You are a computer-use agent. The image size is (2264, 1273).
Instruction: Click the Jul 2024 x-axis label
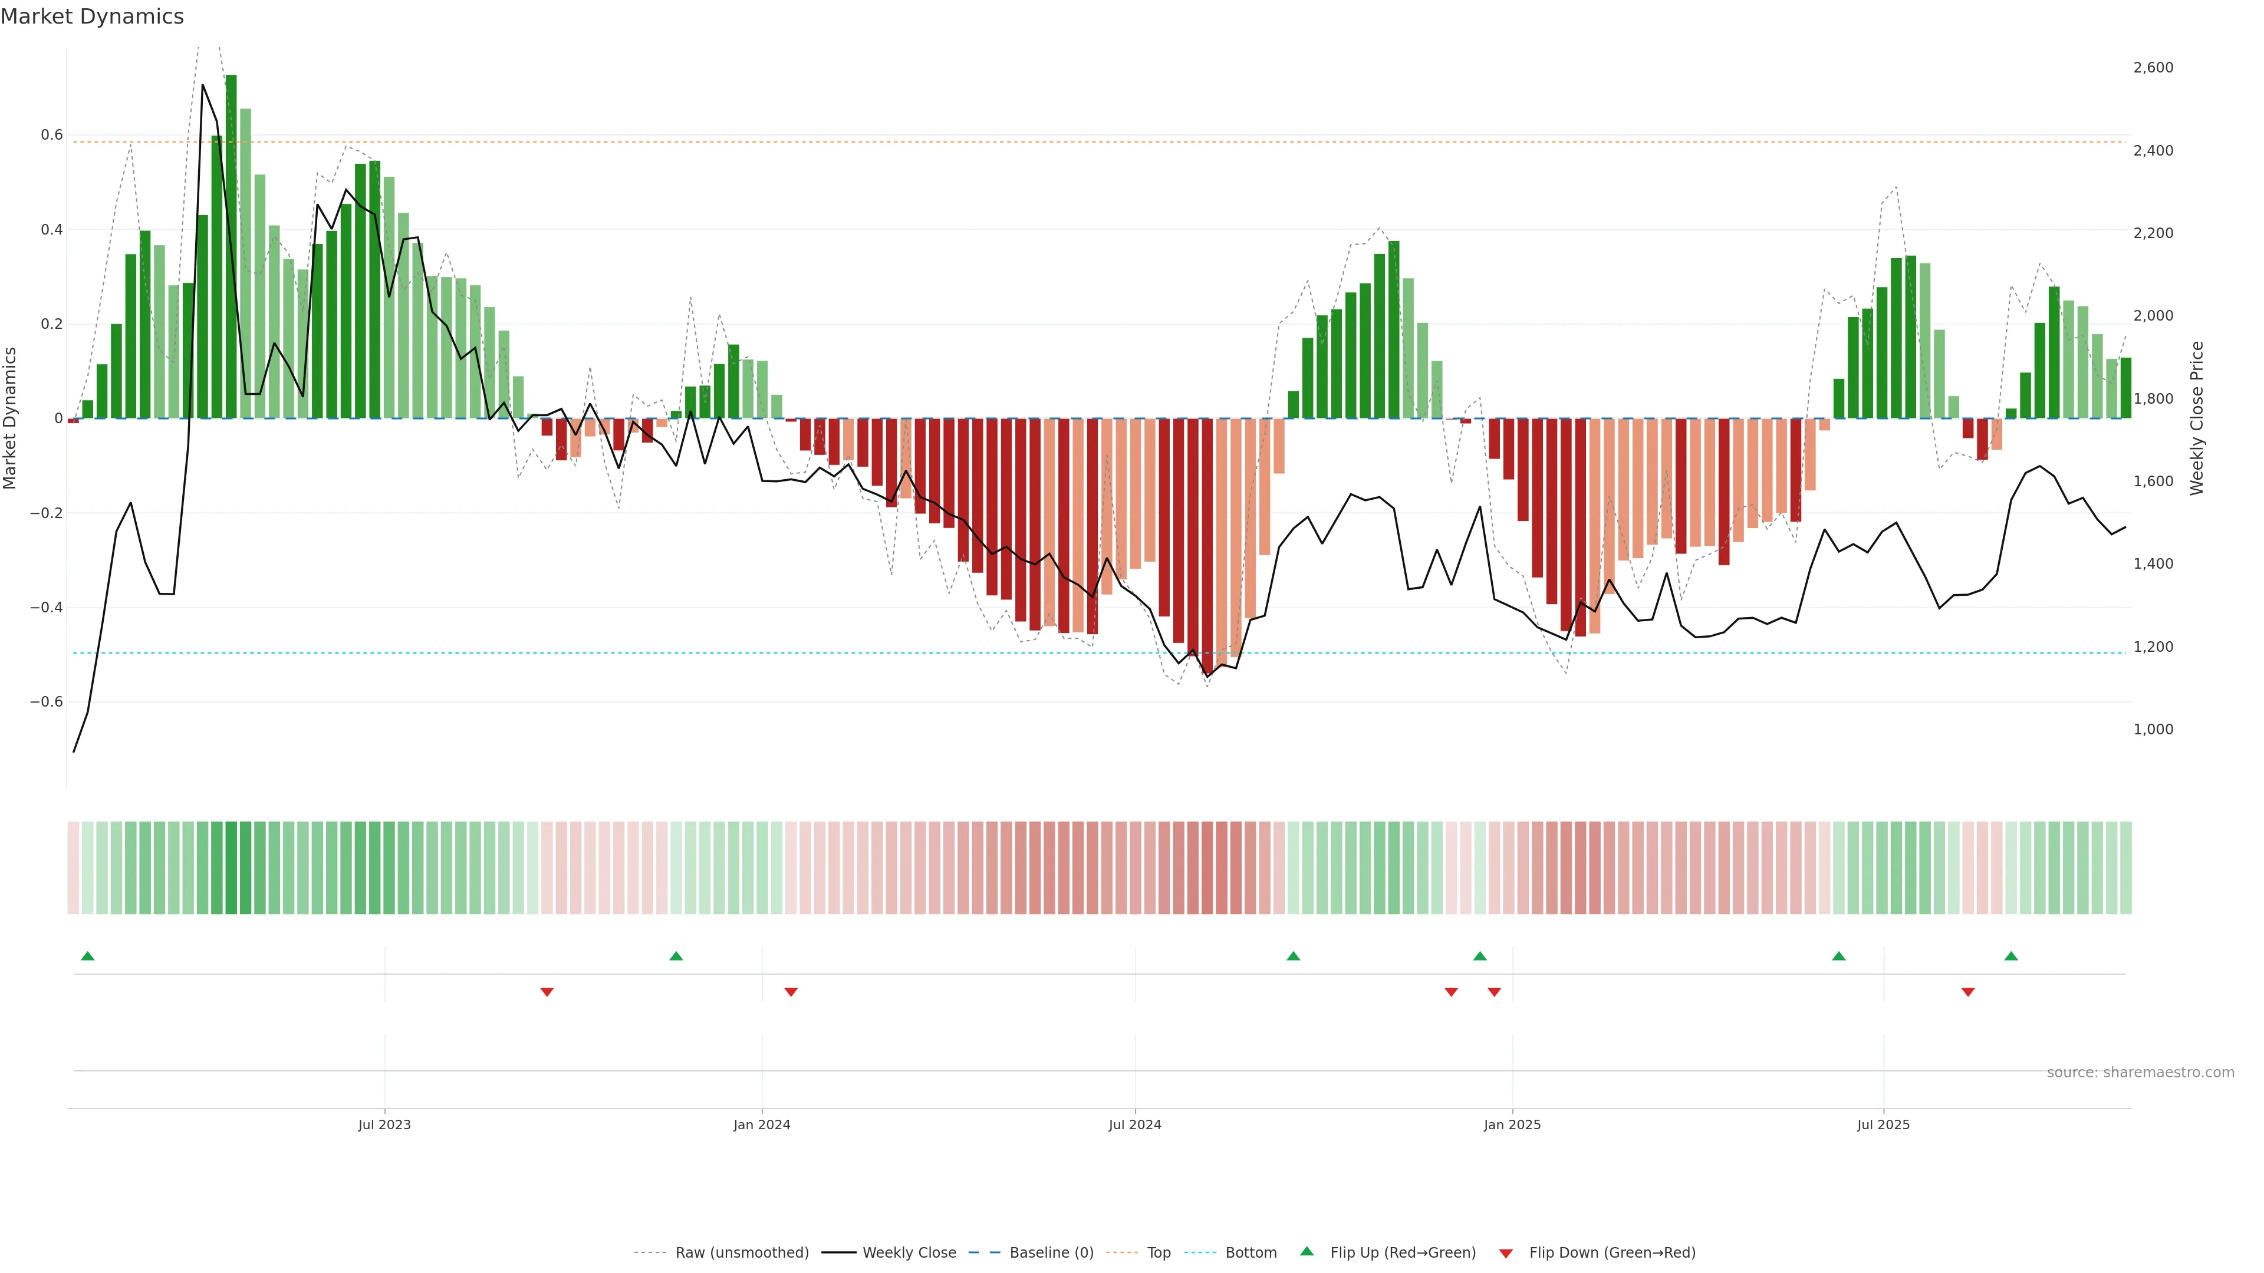click(1134, 1124)
